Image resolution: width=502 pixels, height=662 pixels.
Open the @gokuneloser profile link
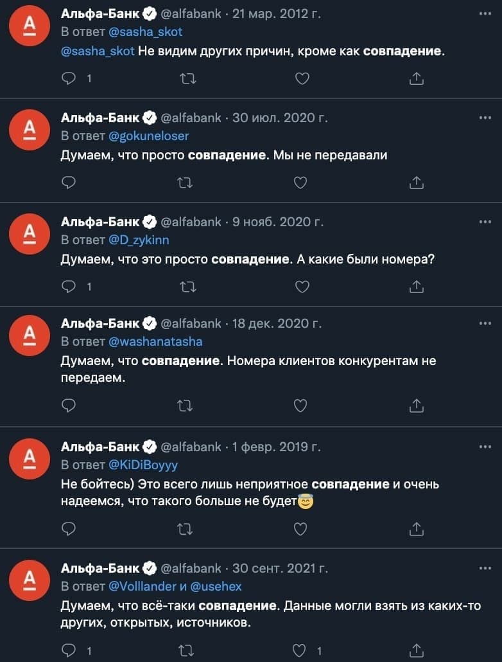point(149,136)
